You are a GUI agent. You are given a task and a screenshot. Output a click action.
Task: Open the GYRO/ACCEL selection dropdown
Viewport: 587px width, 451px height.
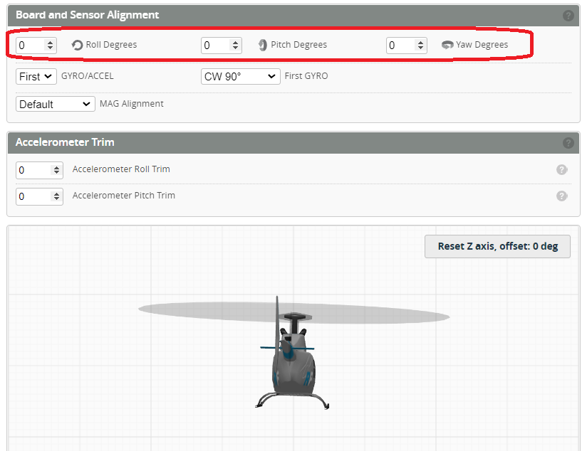[36, 76]
